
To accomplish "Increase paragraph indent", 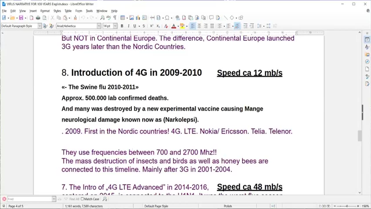I will tap(245, 26).
